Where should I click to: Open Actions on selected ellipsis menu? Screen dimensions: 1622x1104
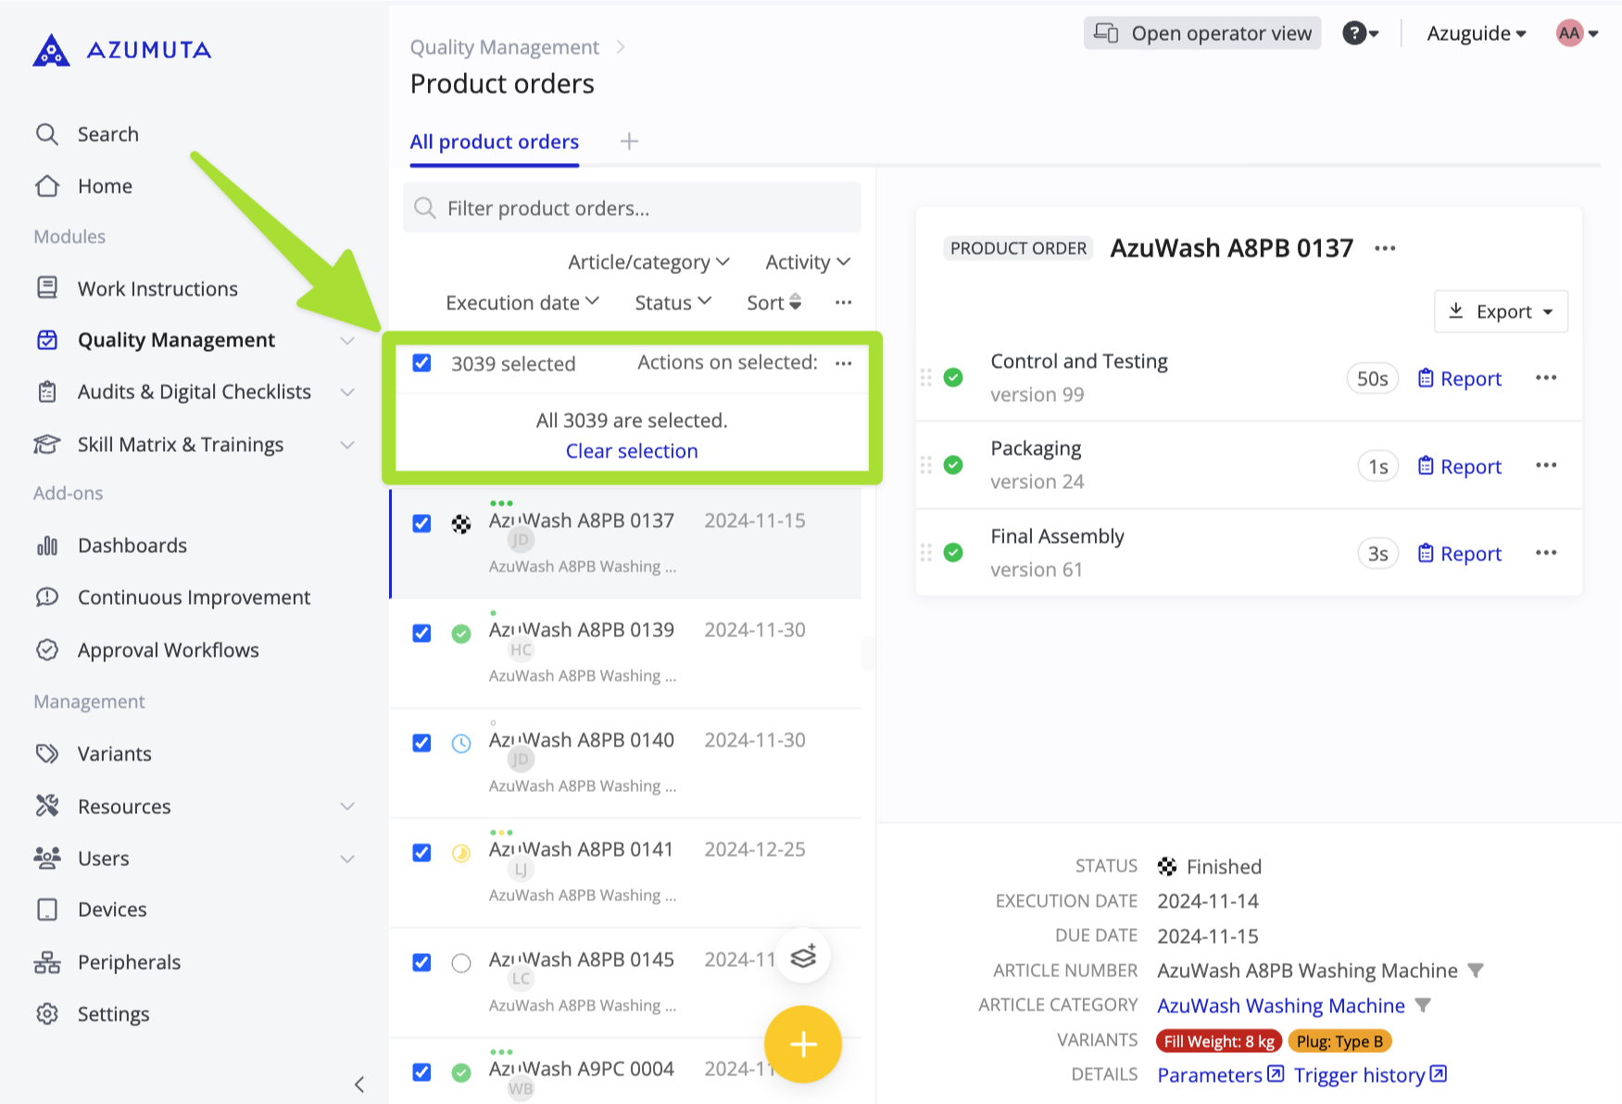pyautogui.click(x=843, y=363)
